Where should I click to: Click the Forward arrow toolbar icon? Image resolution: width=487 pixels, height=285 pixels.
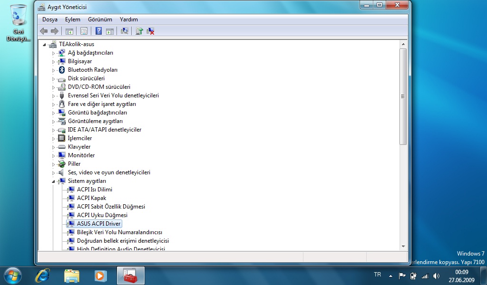55,31
